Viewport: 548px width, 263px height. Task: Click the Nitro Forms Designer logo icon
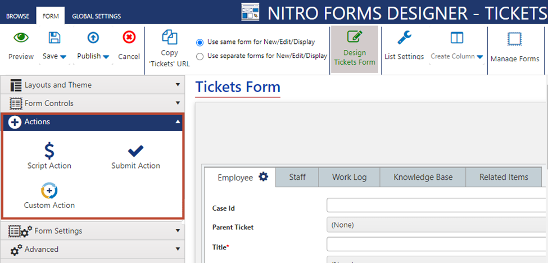(x=250, y=12)
